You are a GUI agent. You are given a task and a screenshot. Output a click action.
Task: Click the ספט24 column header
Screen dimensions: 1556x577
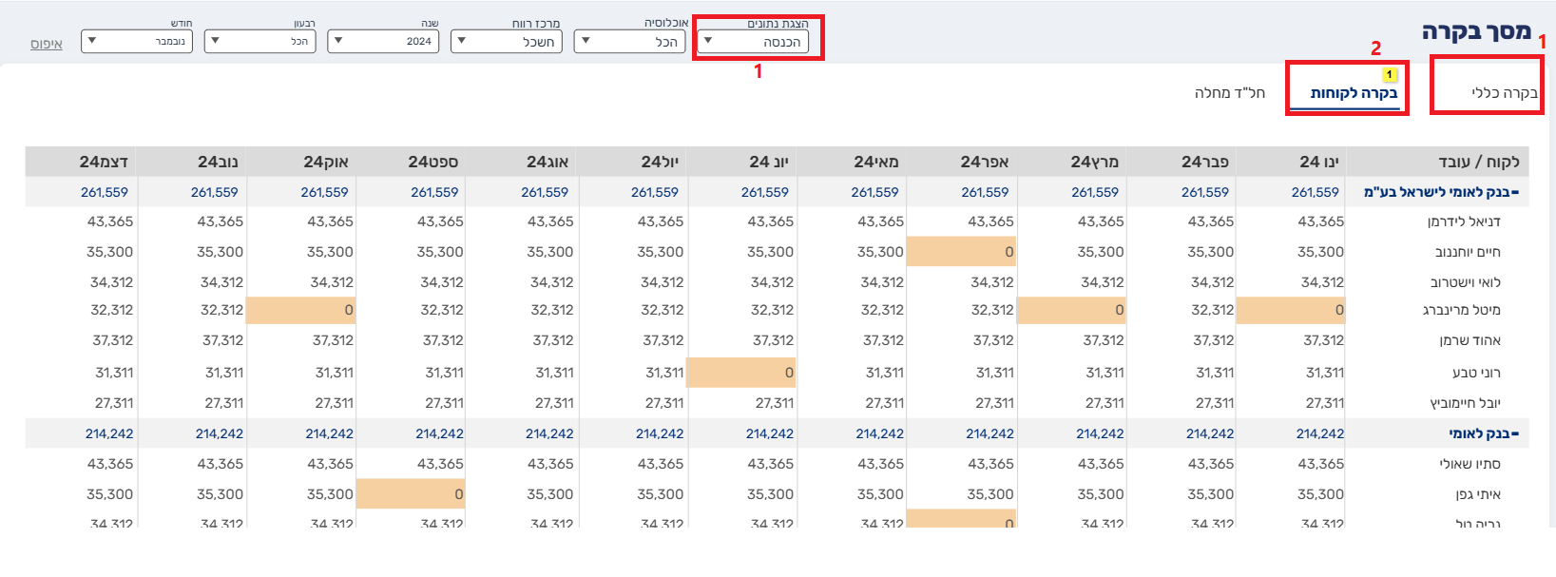[433, 162]
